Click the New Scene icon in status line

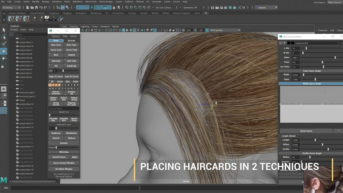[x=27, y=8]
